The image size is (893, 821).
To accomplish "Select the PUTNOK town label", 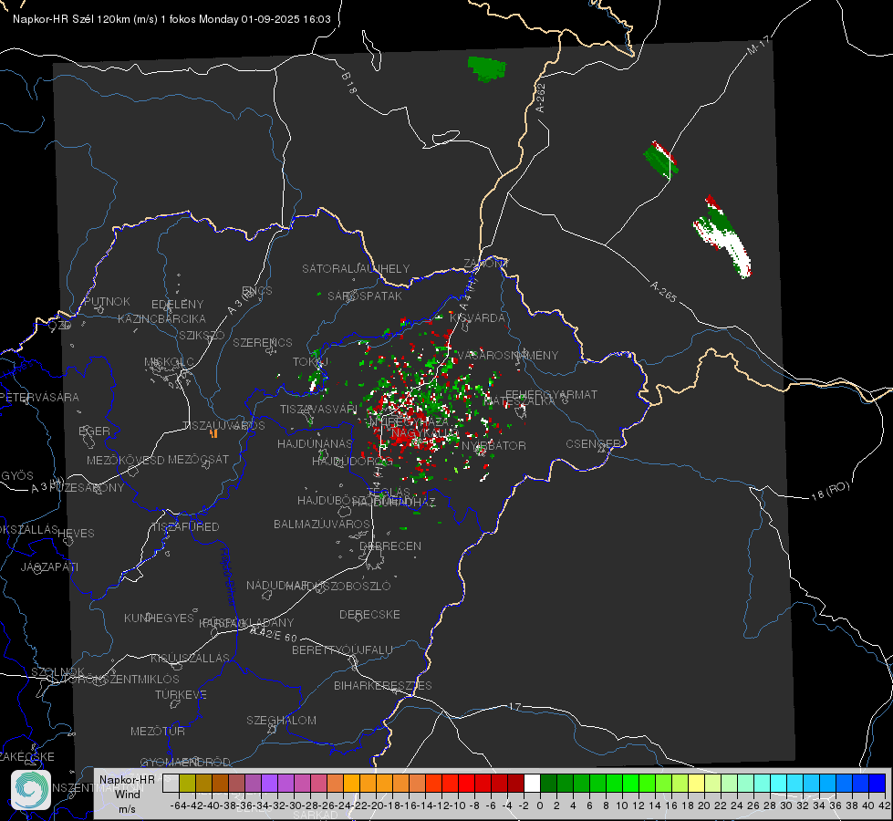I will tap(107, 301).
